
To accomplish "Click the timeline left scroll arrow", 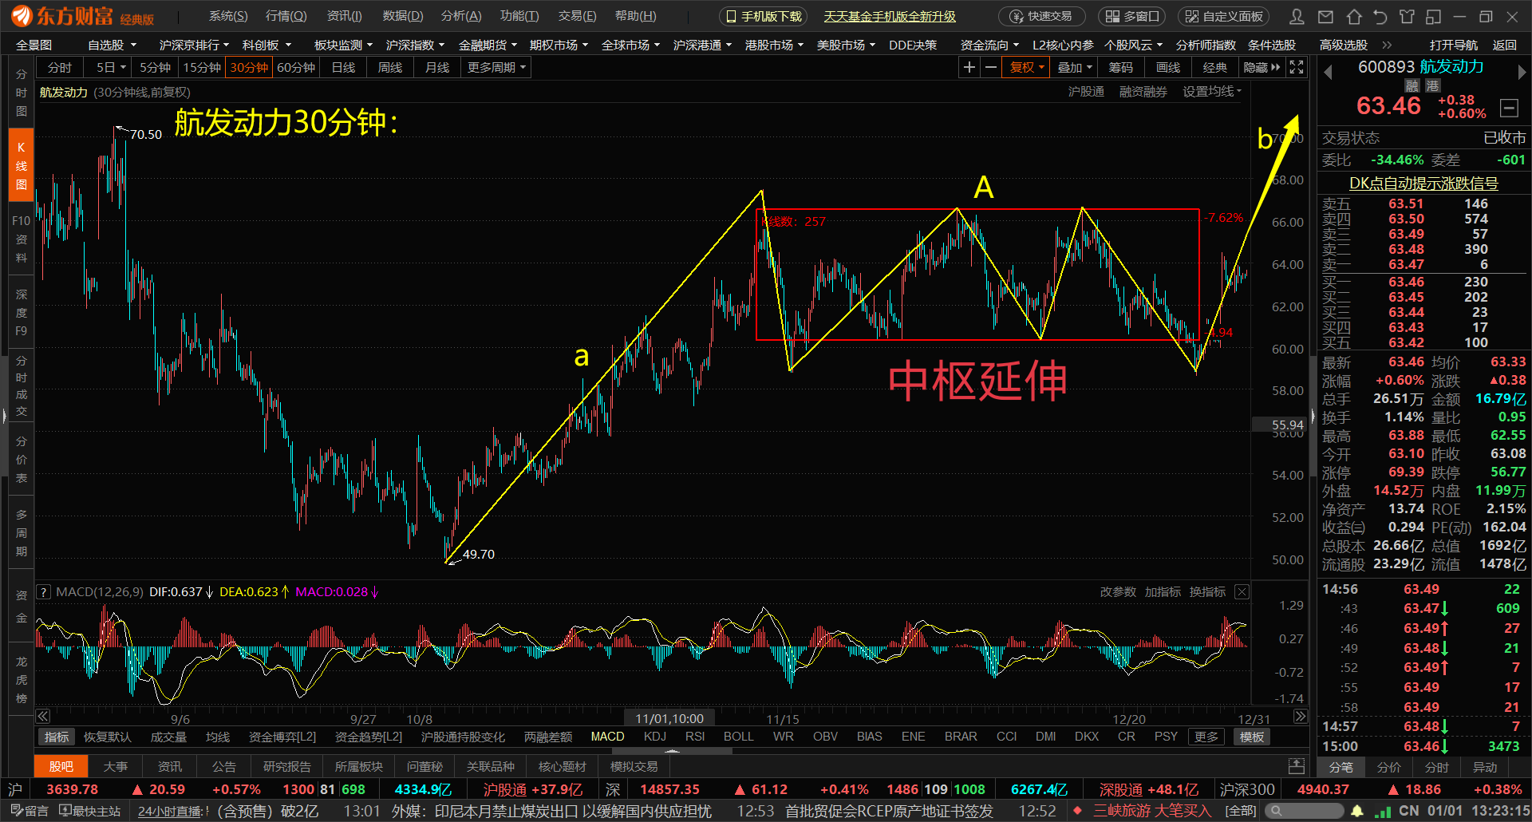I will 43,716.
